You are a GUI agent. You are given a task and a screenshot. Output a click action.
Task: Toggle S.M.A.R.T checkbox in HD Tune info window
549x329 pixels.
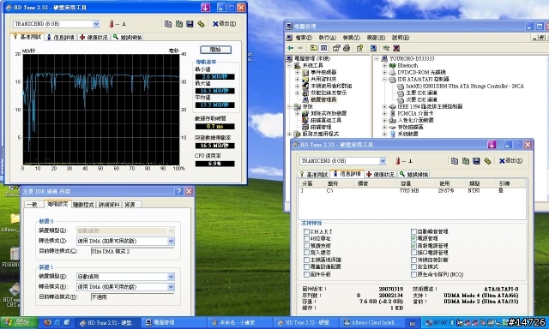click(306, 231)
